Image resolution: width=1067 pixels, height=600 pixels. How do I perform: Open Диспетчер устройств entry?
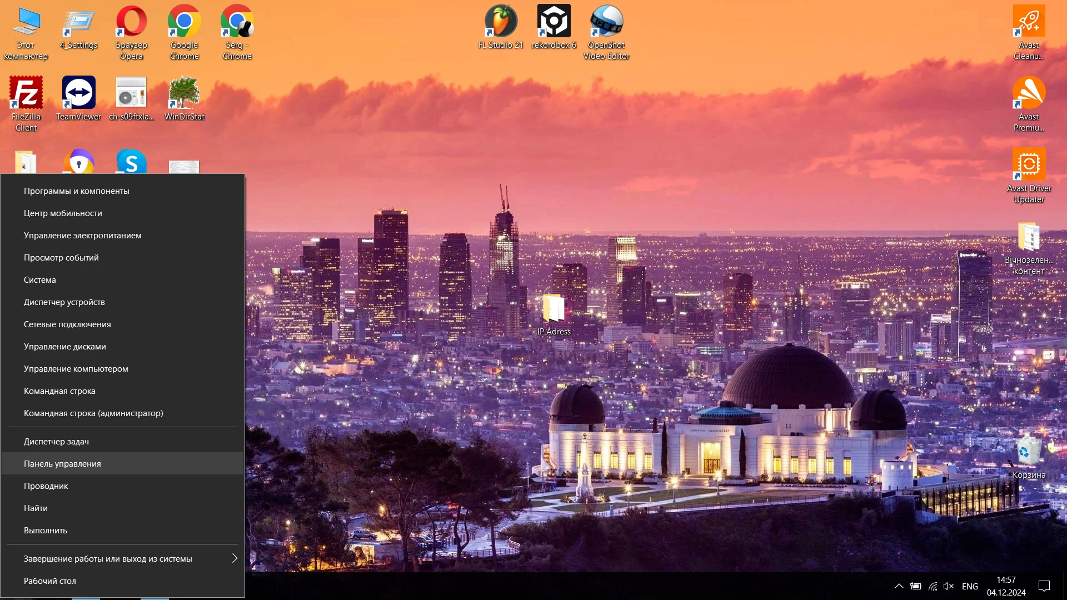click(64, 301)
